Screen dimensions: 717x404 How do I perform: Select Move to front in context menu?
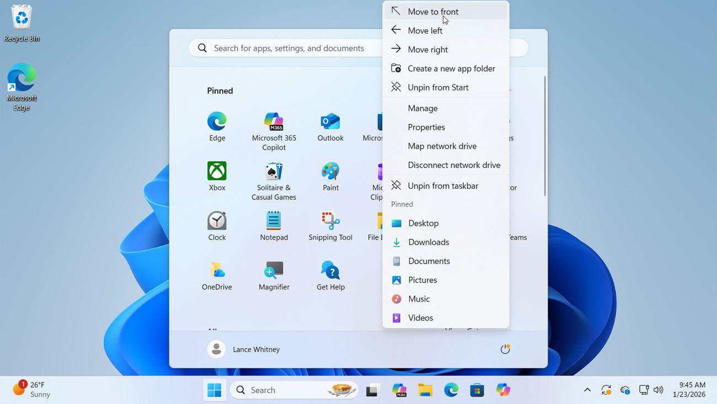click(433, 12)
